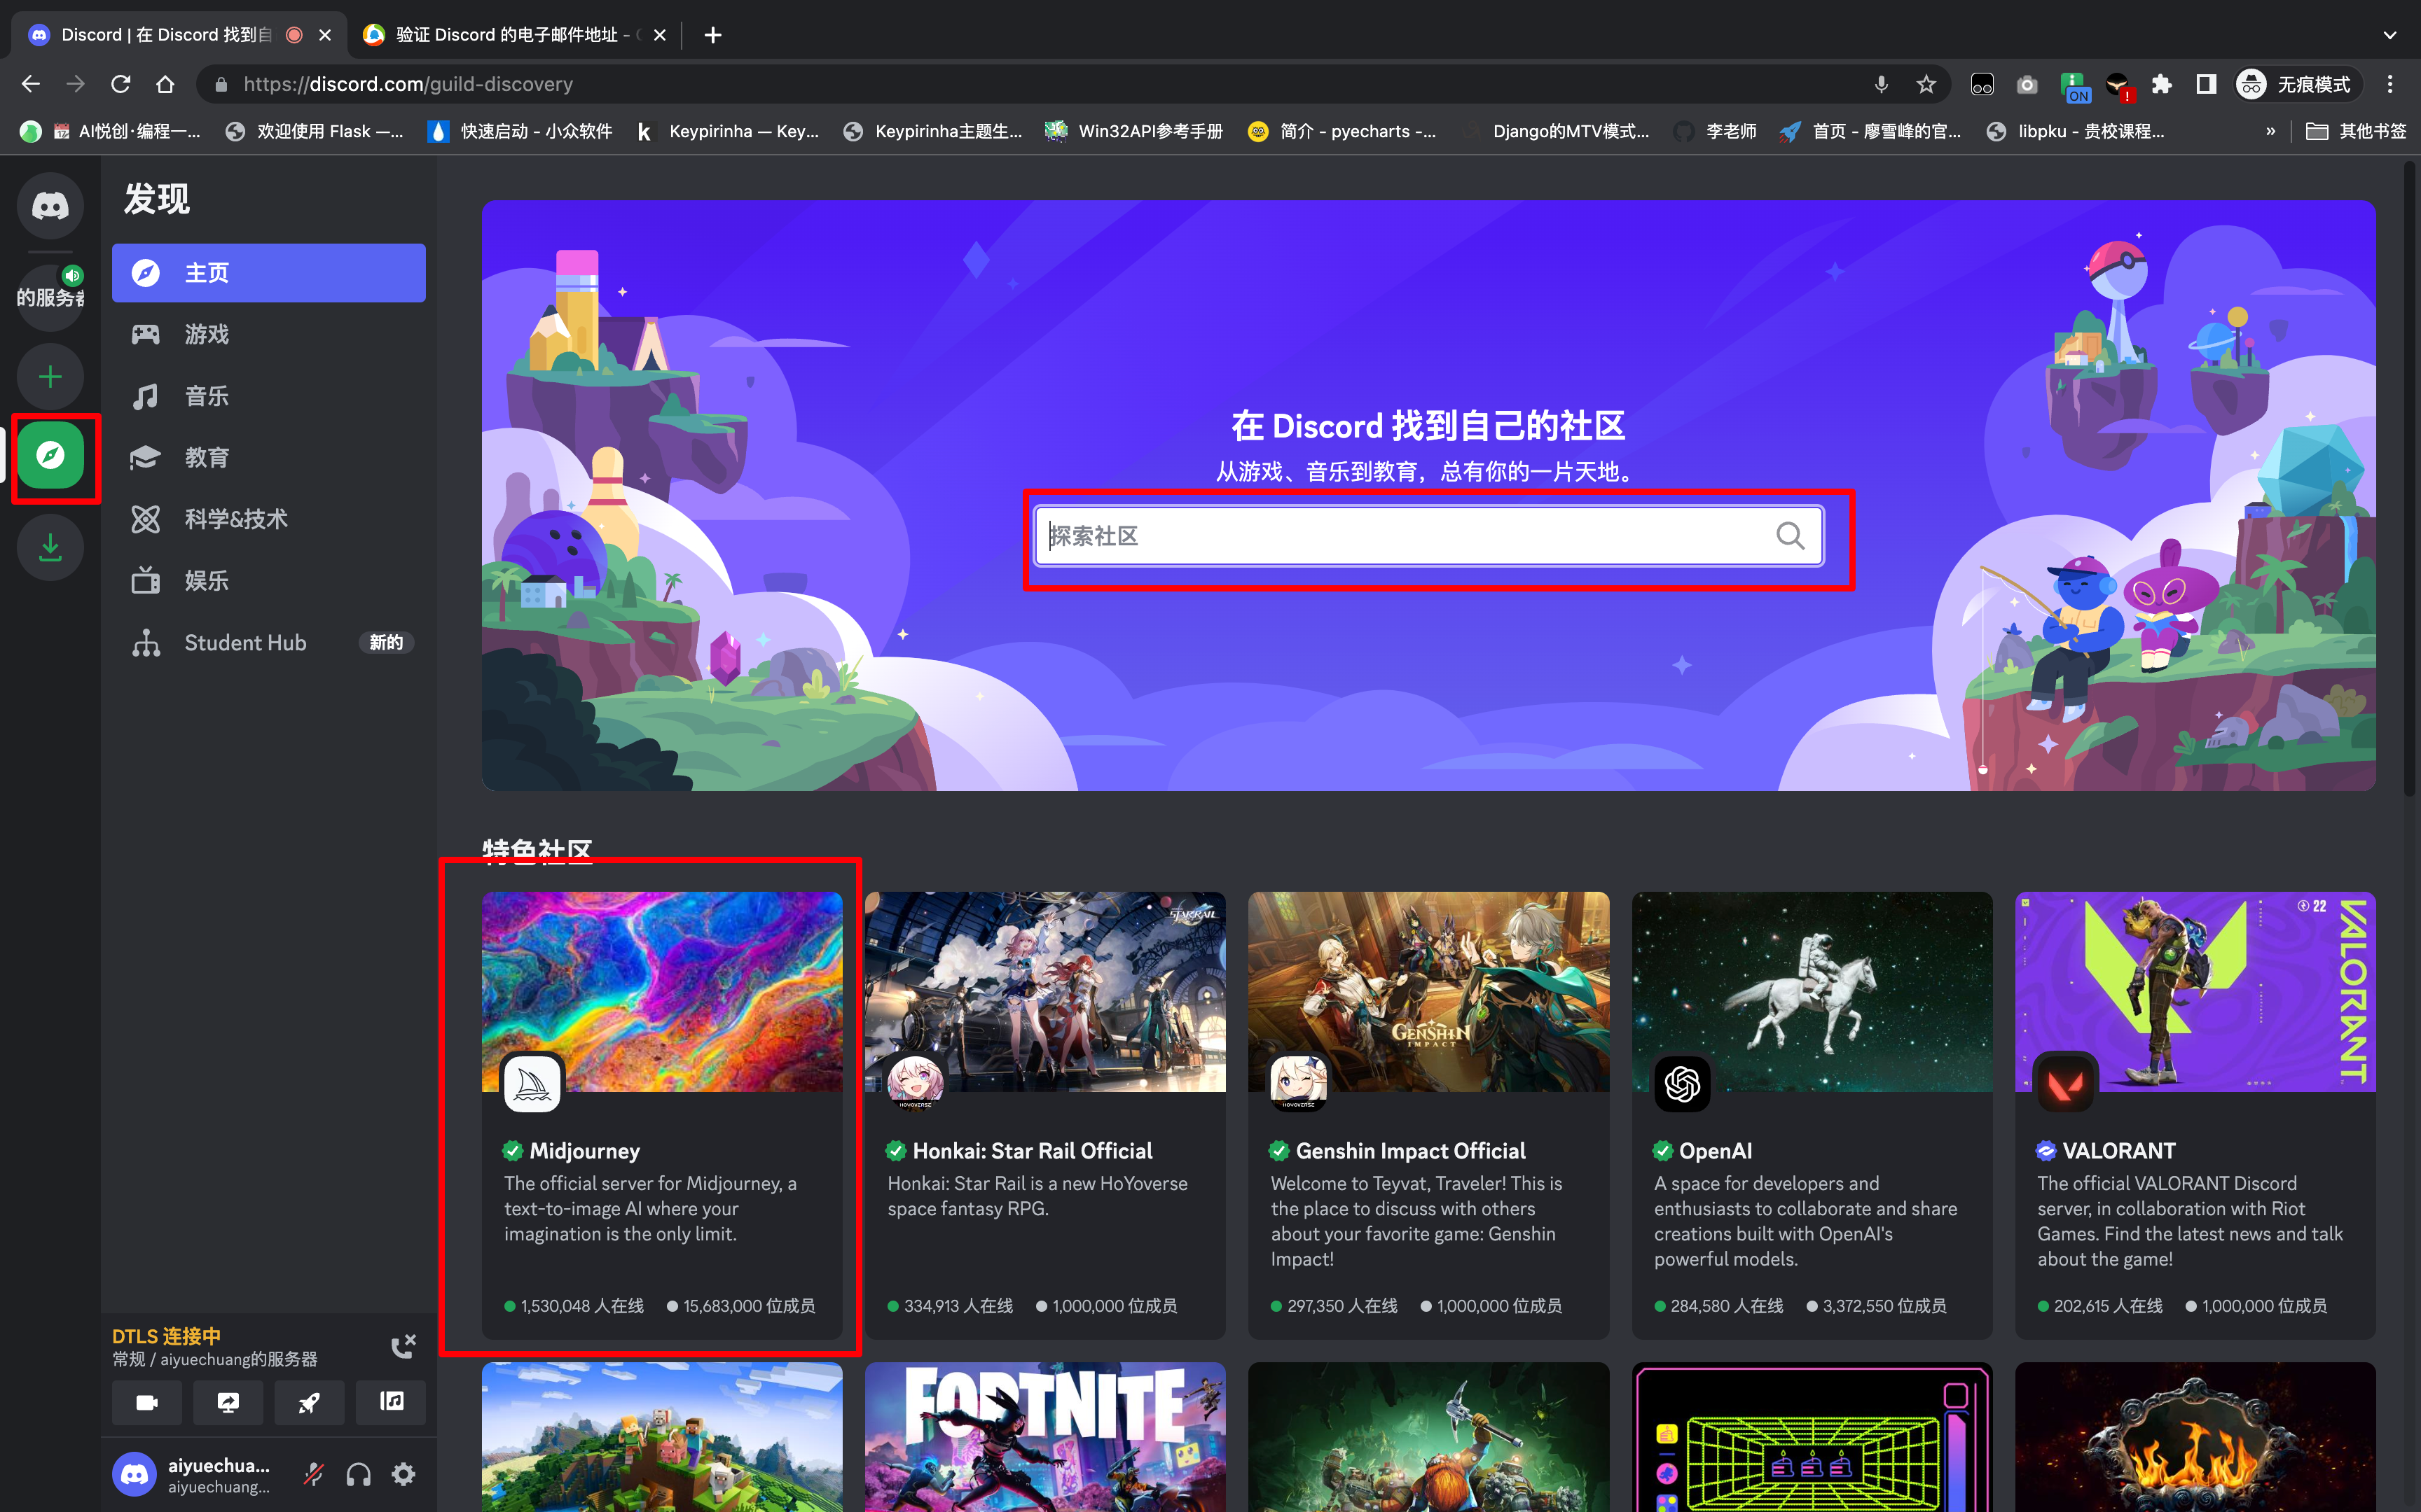Launch an activity with the rocket icon
Screen dimensions: 2421x1512
pyautogui.click(x=309, y=1402)
